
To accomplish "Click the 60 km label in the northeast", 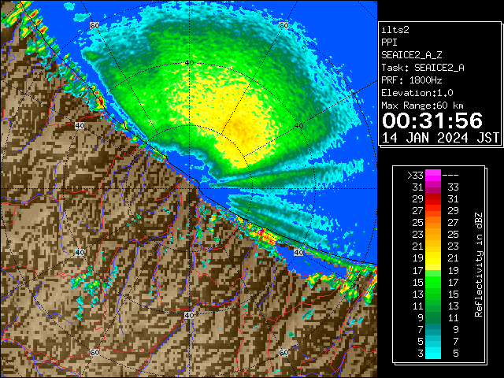I will coord(283,25).
